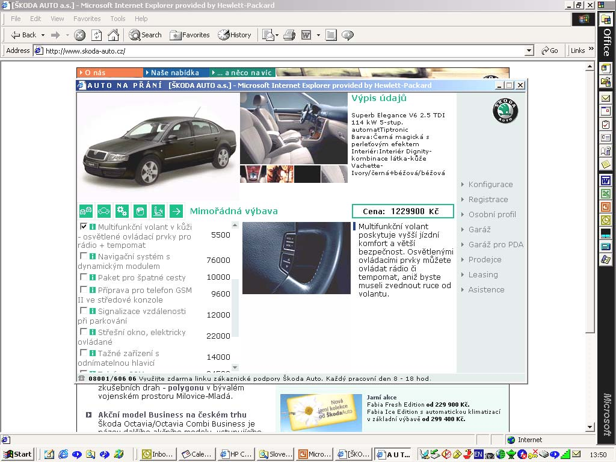Uncheck 'Multifunkční volant v kůži' option
616x462 pixels.
83,226
